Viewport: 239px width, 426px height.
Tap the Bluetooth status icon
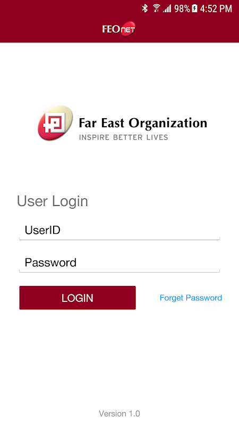pyautogui.click(x=145, y=9)
